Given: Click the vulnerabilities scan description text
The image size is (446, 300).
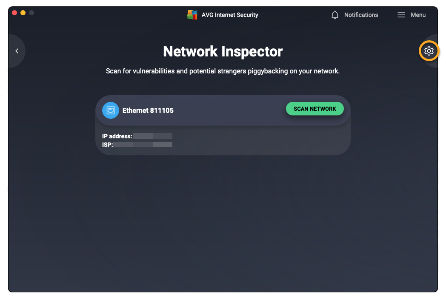Looking at the screenshot, I should click(223, 71).
